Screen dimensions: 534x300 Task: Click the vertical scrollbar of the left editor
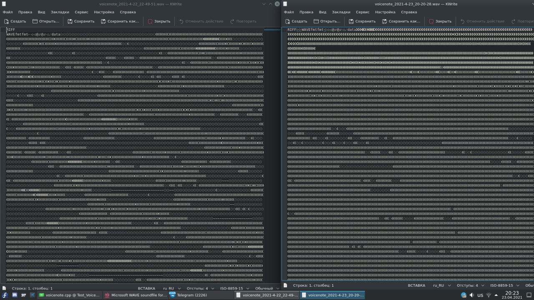click(x=272, y=156)
